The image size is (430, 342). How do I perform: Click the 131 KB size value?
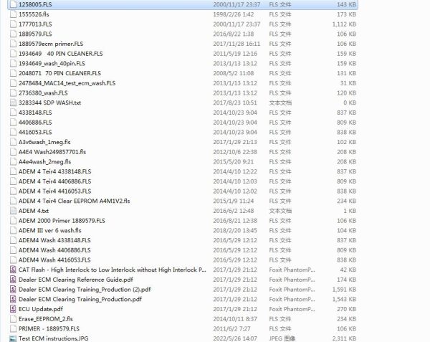click(347, 73)
